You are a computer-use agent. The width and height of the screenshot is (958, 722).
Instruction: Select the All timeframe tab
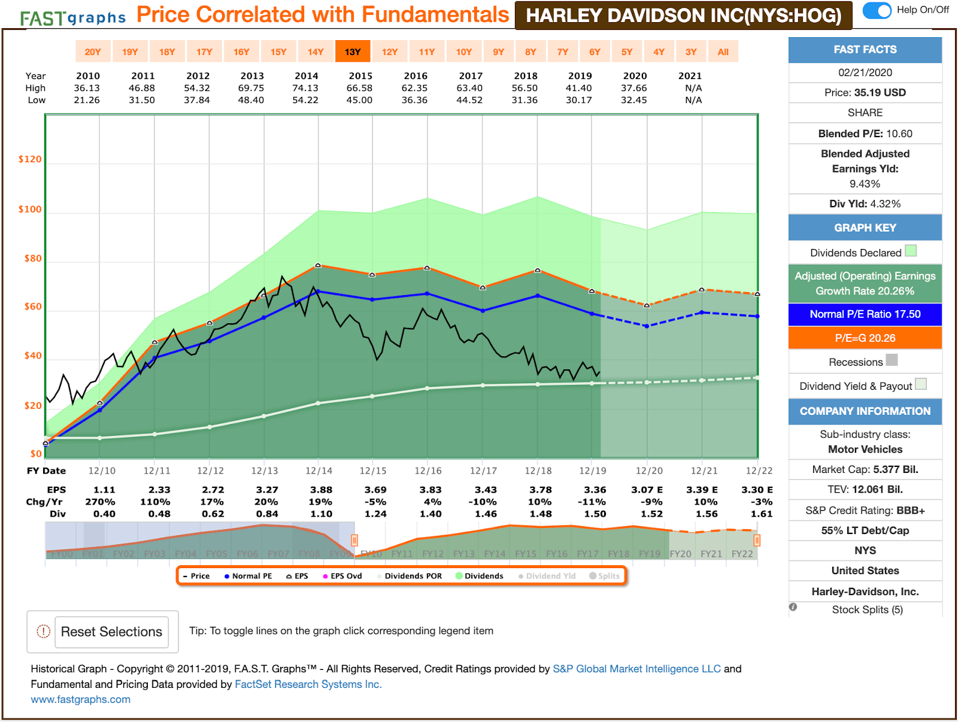click(x=723, y=51)
